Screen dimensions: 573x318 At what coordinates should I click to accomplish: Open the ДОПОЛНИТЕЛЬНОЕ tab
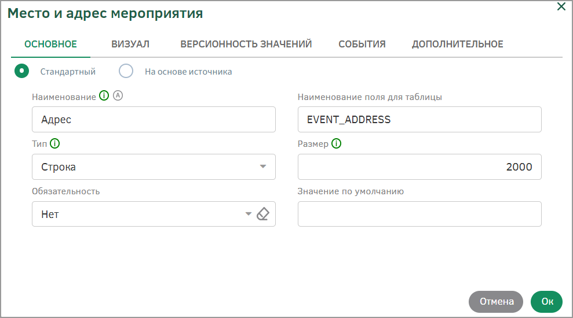click(458, 44)
